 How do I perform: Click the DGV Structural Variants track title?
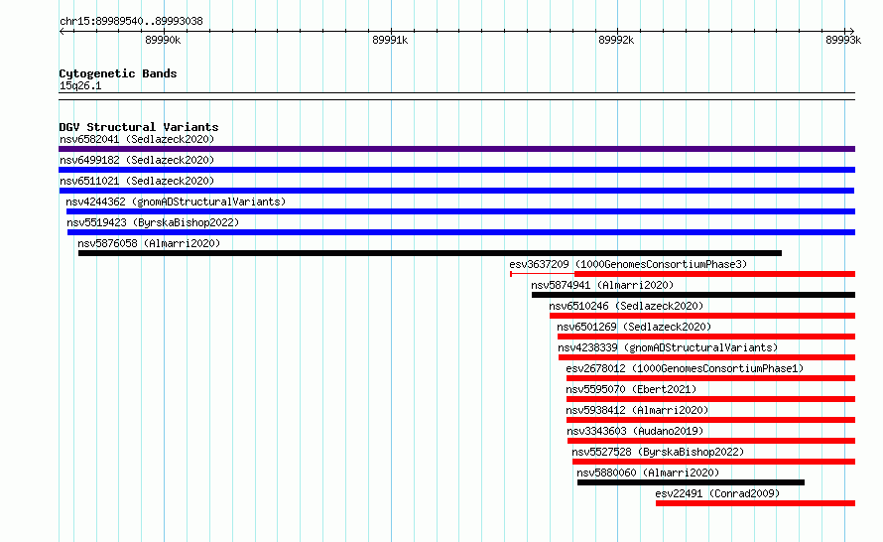(x=139, y=127)
